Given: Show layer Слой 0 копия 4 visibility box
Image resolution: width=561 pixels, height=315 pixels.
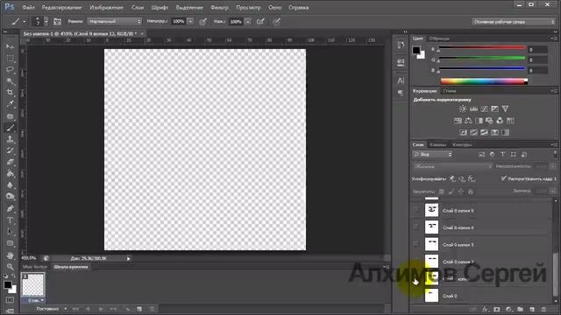Looking at the screenshot, I should pos(416,227).
